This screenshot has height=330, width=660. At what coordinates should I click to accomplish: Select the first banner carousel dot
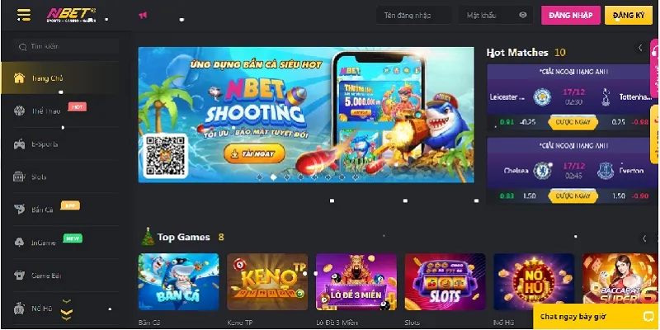(x=259, y=177)
